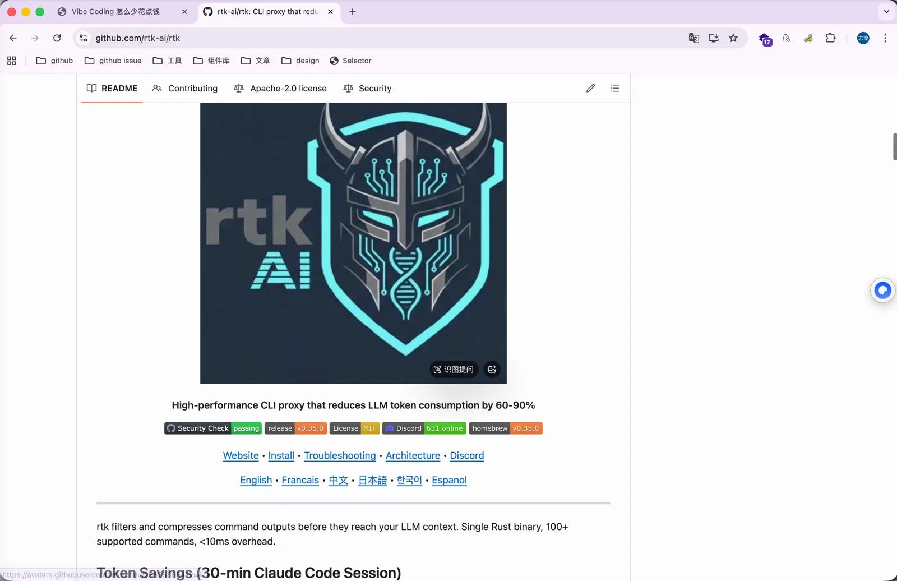This screenshot has height=581, width=897.
Task: Open the github bookmarks folder
Action: point(54,61)
